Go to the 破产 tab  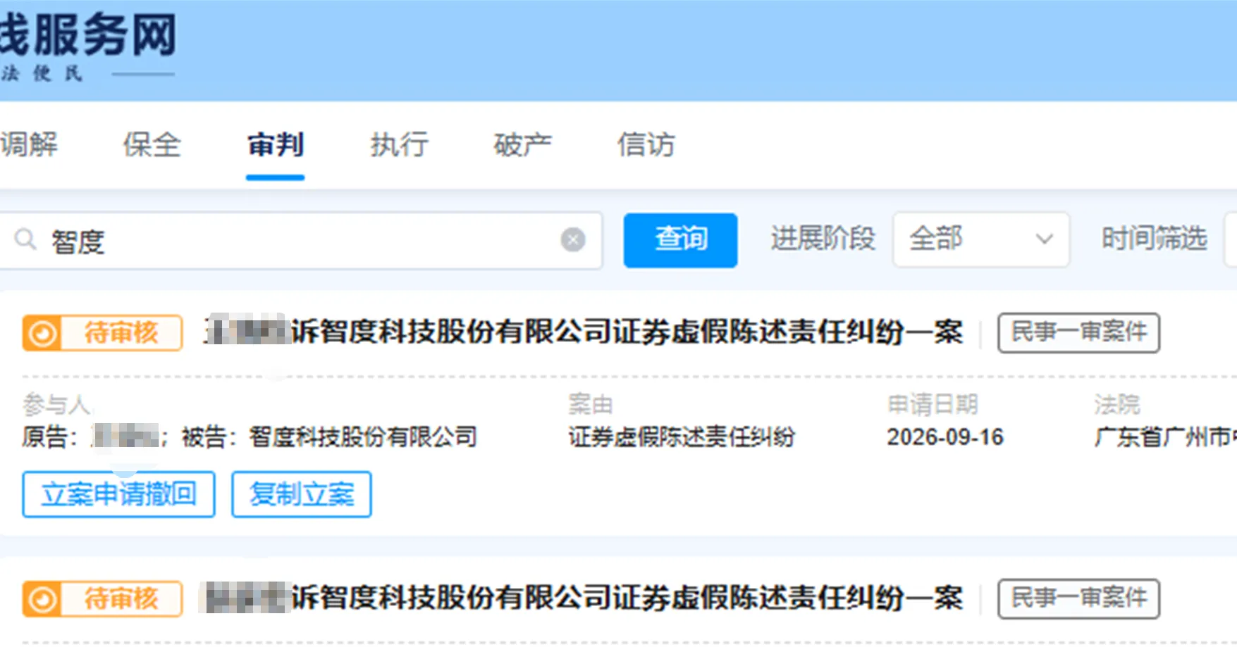pyautogui.click(x=522, y=144)
